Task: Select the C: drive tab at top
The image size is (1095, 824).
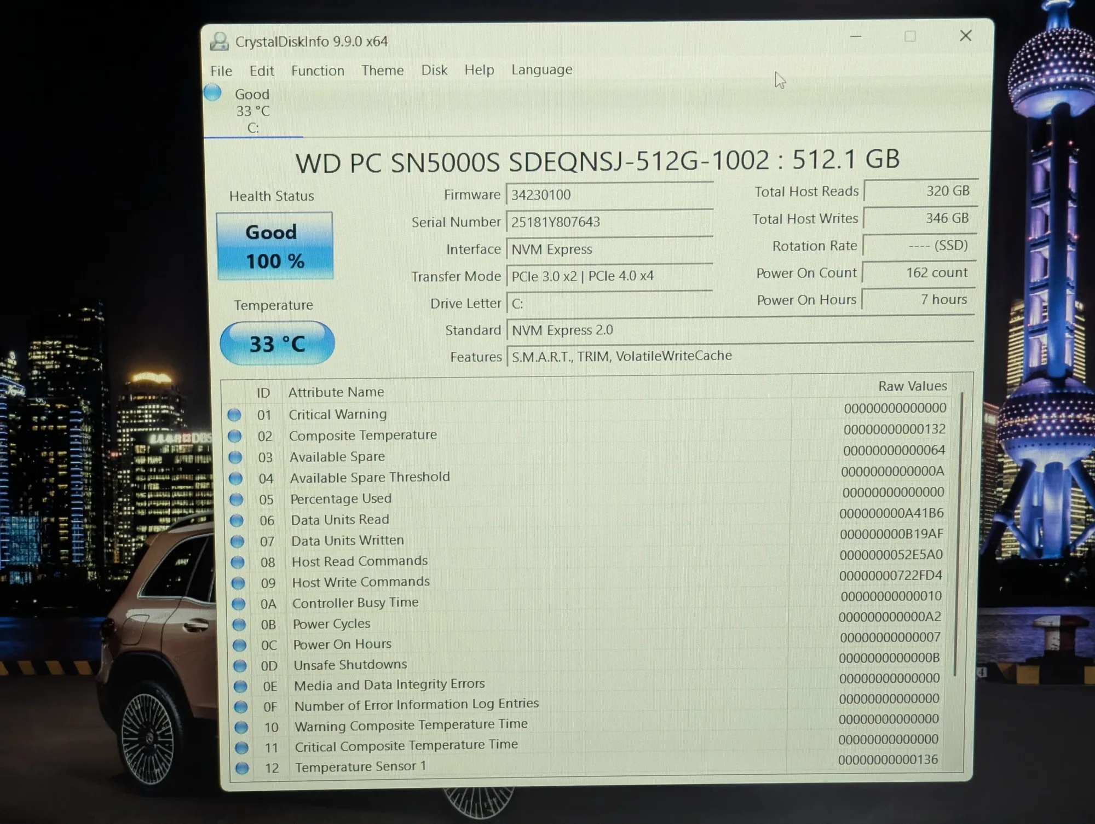Action: coord(253,111)
